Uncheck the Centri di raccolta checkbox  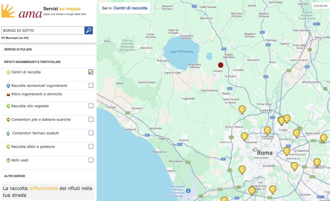coord(91,72)
